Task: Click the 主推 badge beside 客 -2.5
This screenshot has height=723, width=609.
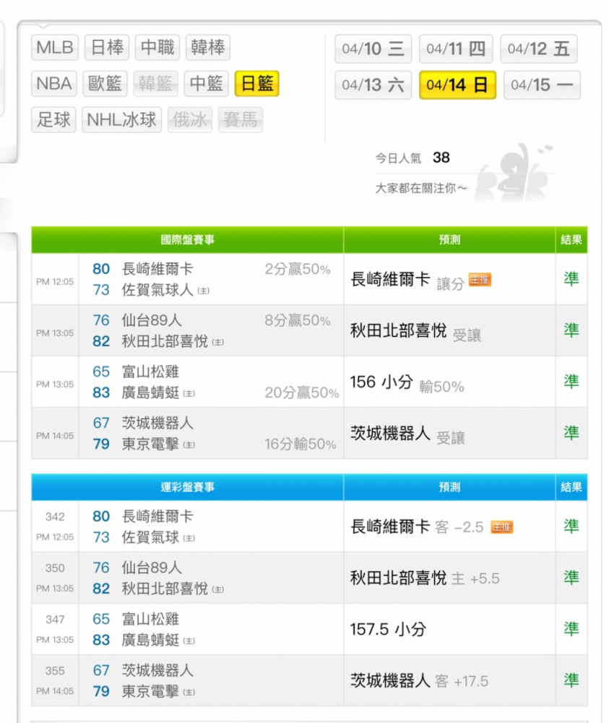Action: pyautogui.click(x=502, y=527)
